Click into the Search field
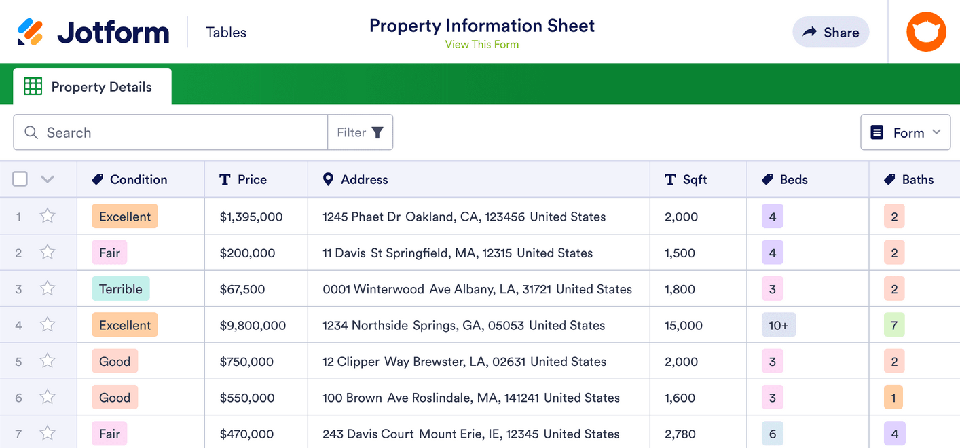 tap(183, 132)
